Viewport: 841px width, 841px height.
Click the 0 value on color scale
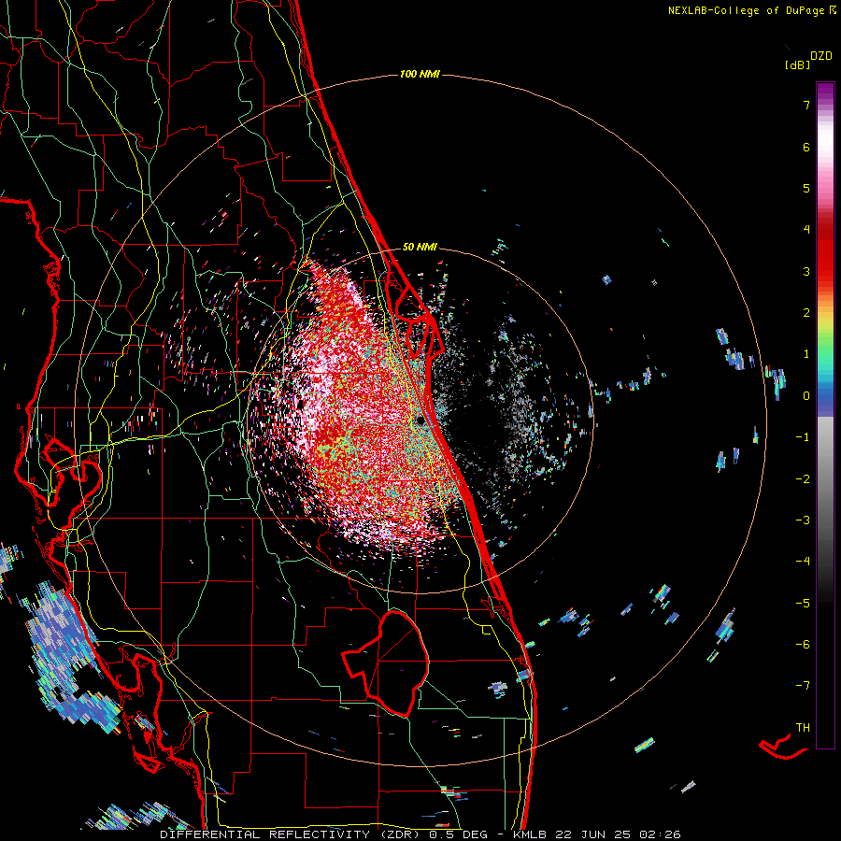click(806, 396)
